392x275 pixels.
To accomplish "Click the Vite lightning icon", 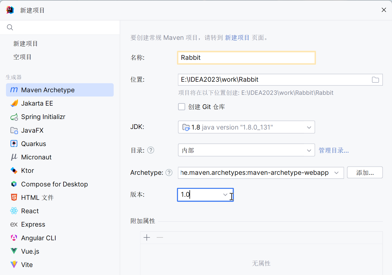I will (14, 265).
